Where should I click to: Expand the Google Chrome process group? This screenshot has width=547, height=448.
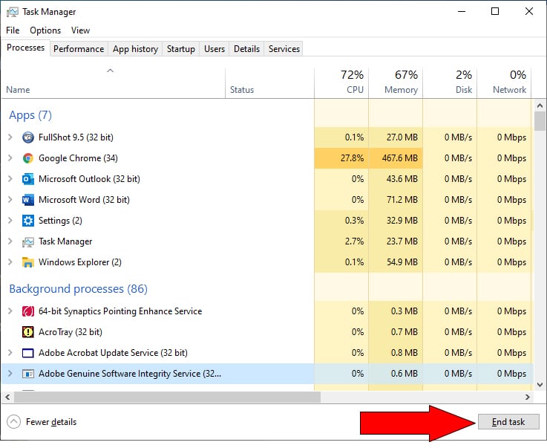(x=10, y=158)
